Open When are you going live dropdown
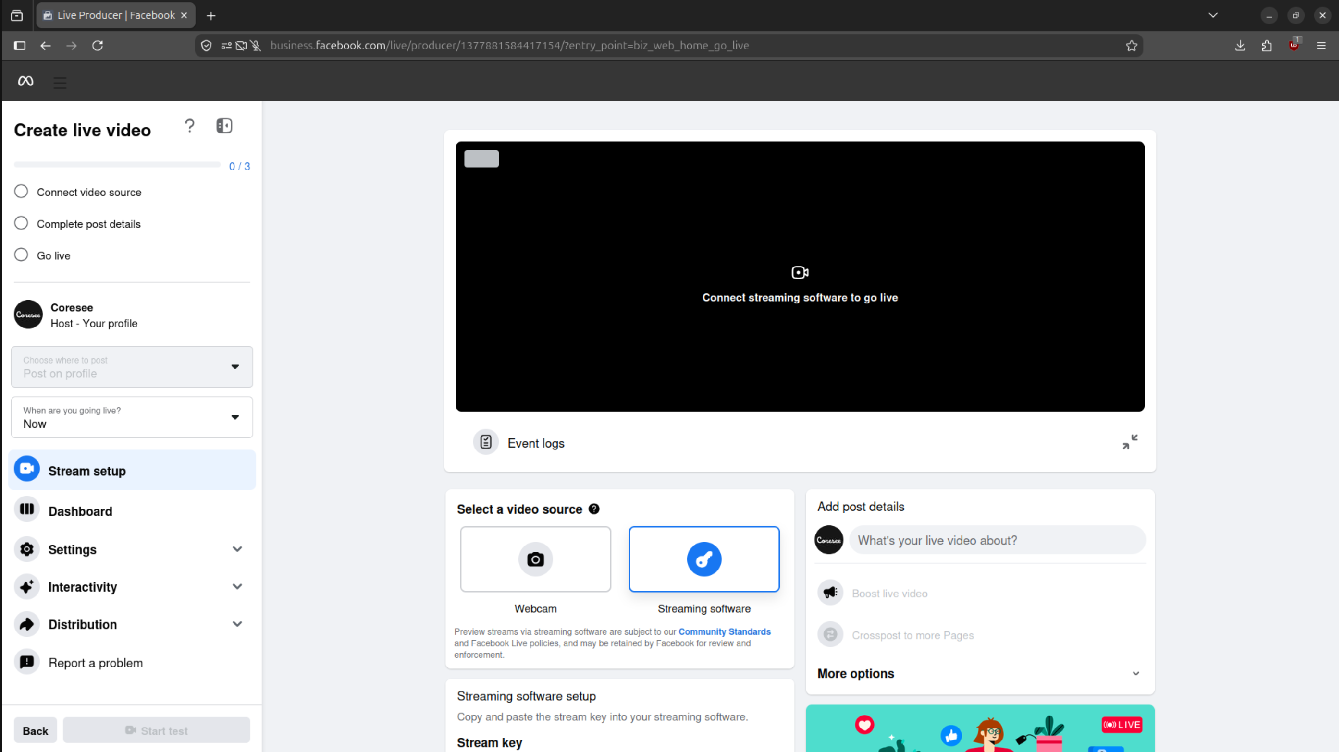Image resolution: width=1344 pixels, height=752 pixels. point(132,417)
